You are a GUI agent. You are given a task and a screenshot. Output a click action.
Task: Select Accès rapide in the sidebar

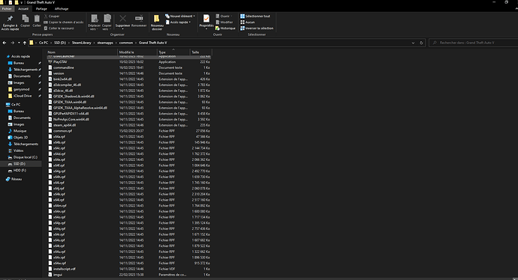(20, 56)
